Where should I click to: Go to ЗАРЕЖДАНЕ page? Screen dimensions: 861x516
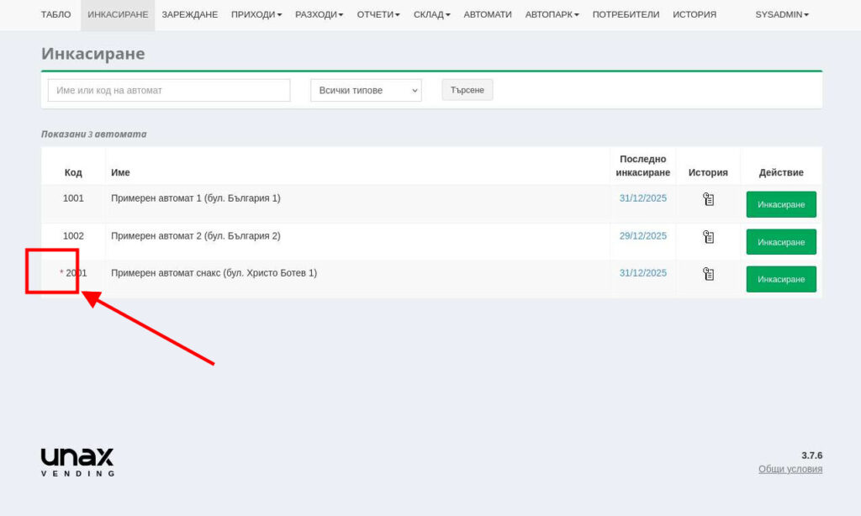click(189, 15)
